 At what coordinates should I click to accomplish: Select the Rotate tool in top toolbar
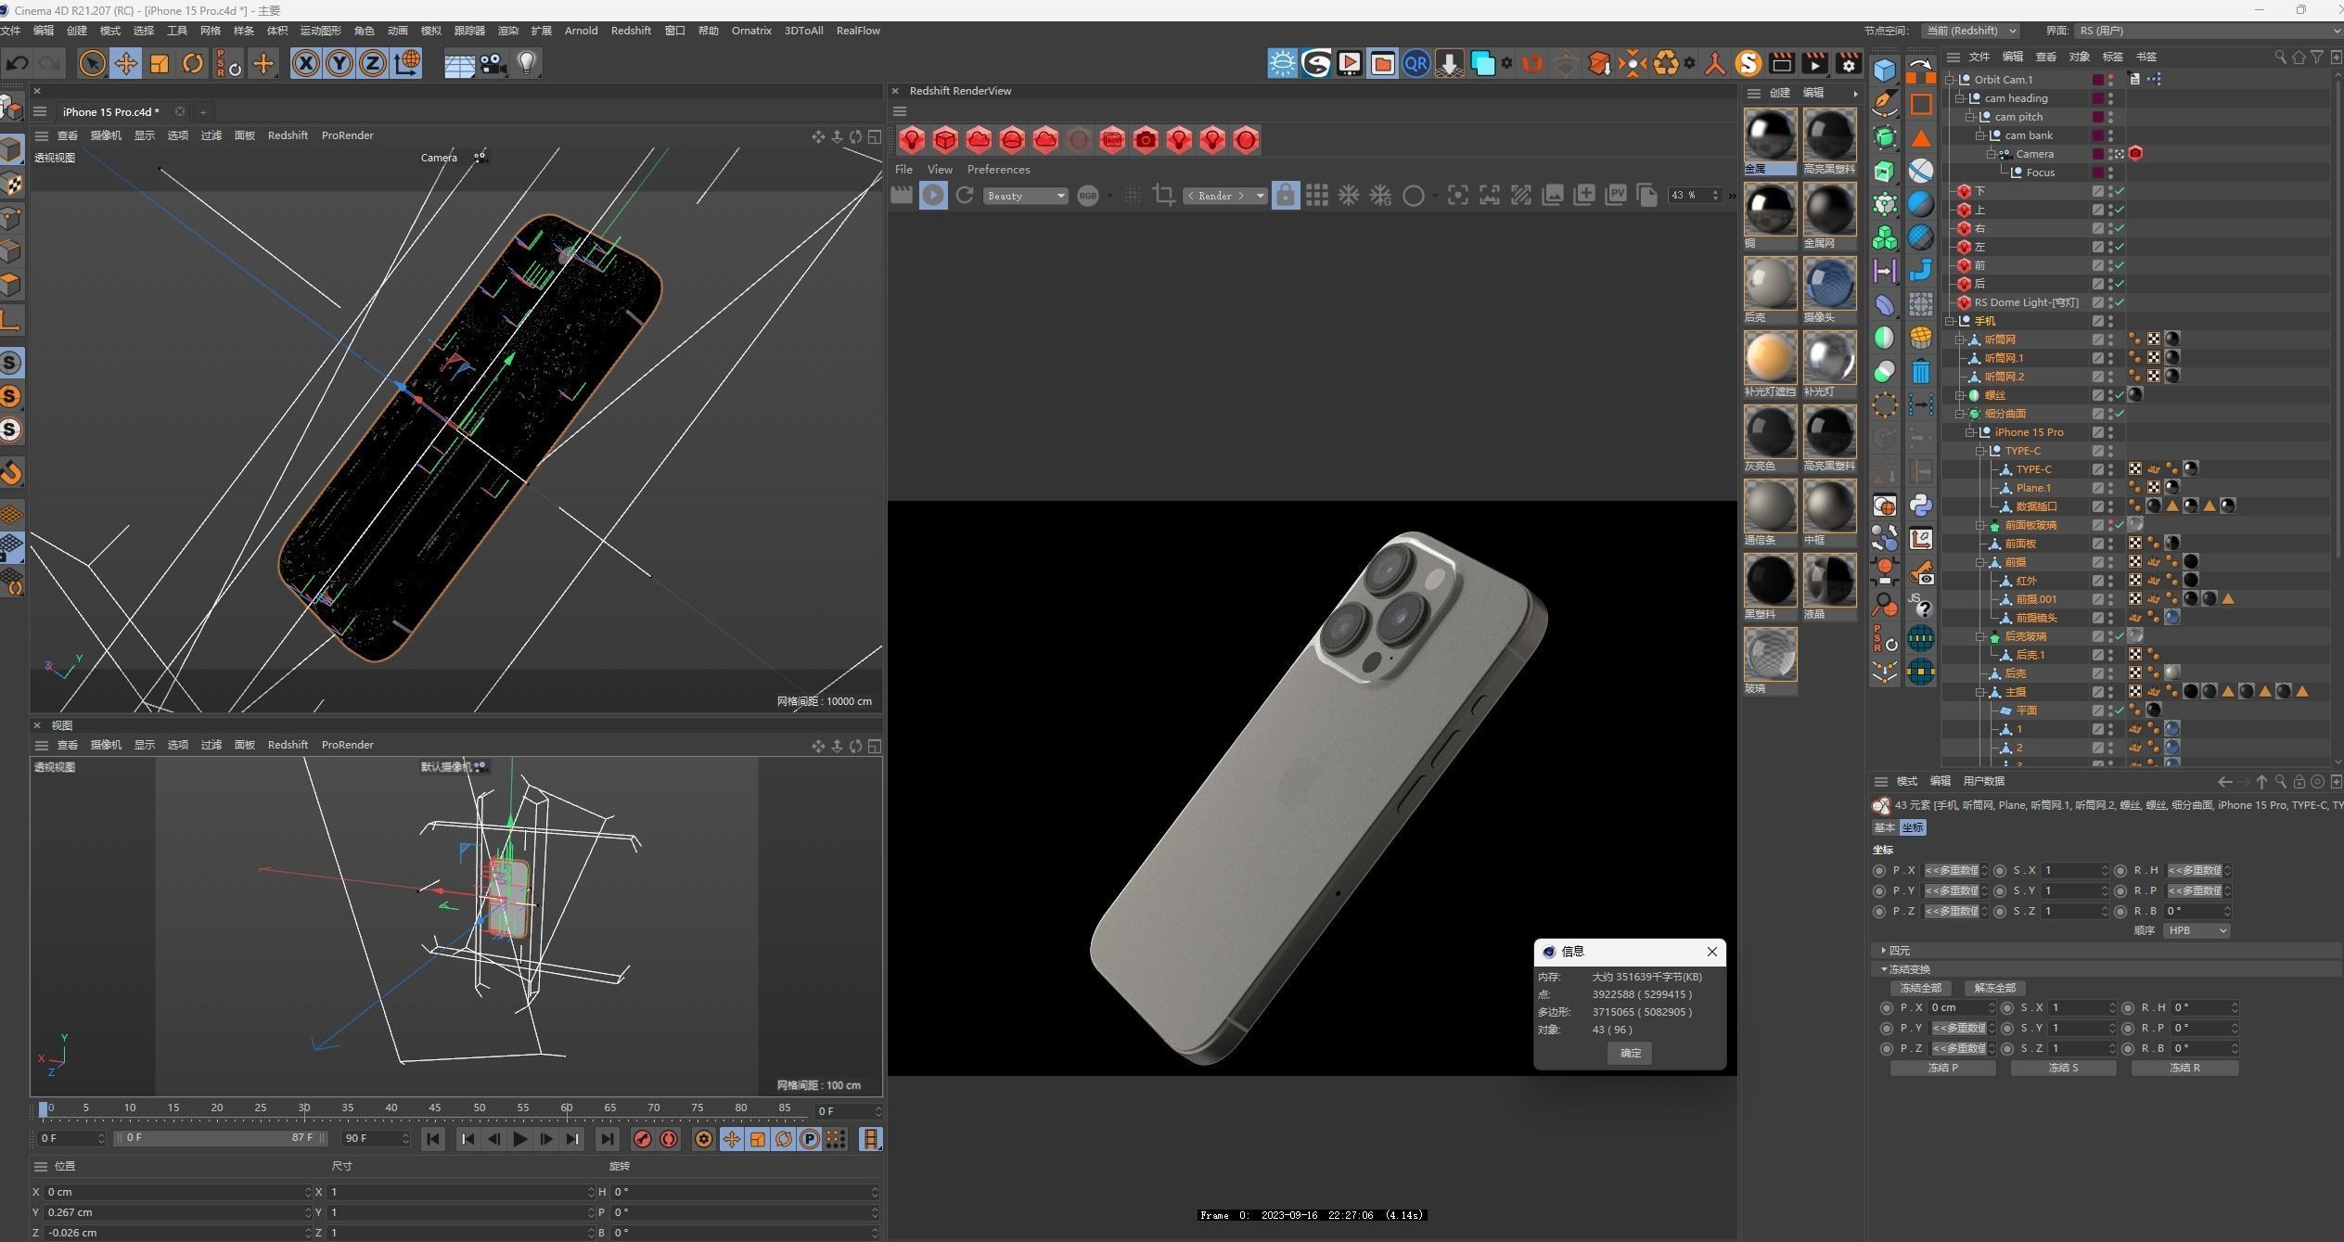pos(192,63)
